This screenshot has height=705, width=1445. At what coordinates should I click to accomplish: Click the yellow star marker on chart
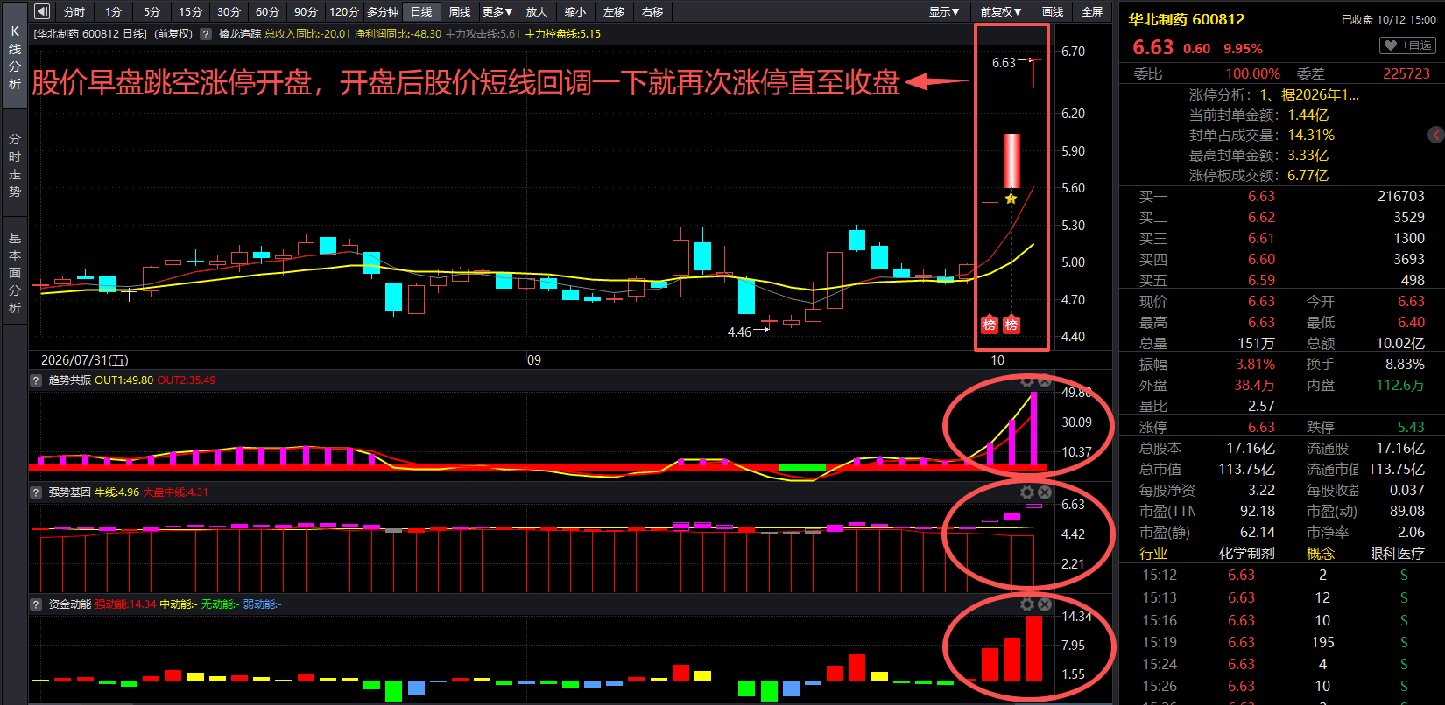click(1011, 199)
